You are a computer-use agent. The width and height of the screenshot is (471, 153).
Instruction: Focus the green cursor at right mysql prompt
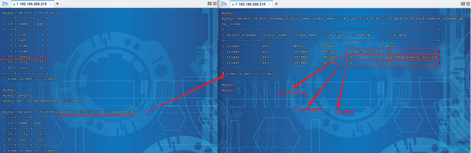click(x=238, y=90)
